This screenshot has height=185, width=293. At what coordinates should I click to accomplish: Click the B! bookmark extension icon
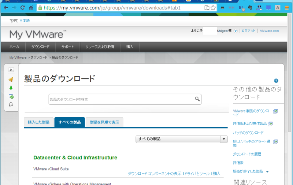[x=241, y=8]
